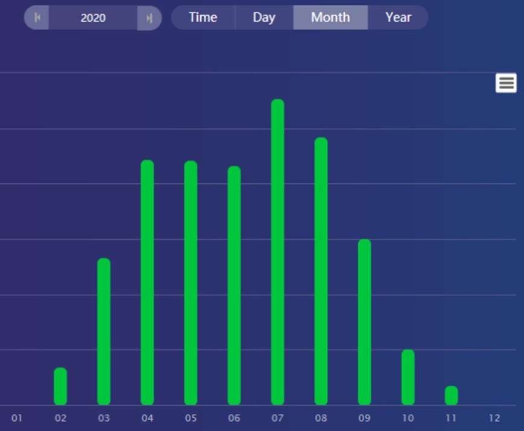Click the 01 axis label
524x431 pixels.
pos(17,418)
